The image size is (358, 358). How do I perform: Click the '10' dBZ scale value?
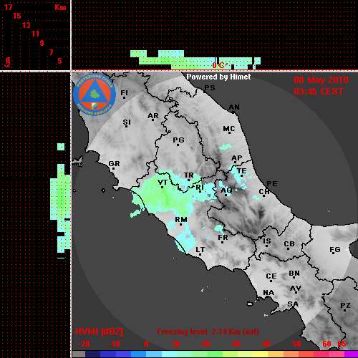176,344
